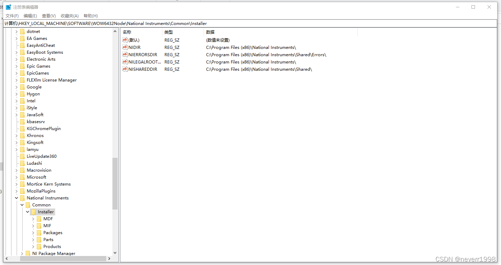
Task: Click the dotnet folder icon
Action: coord(23,32)
